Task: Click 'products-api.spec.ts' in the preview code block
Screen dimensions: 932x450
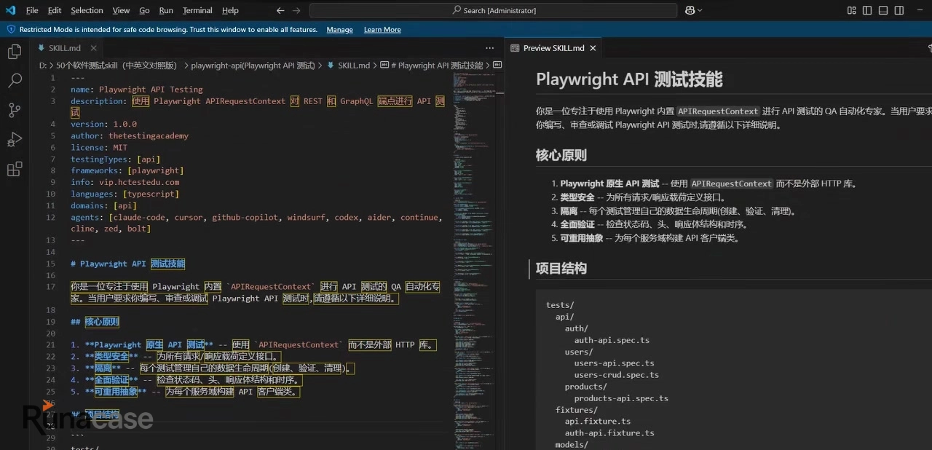Action: point(621,398)
